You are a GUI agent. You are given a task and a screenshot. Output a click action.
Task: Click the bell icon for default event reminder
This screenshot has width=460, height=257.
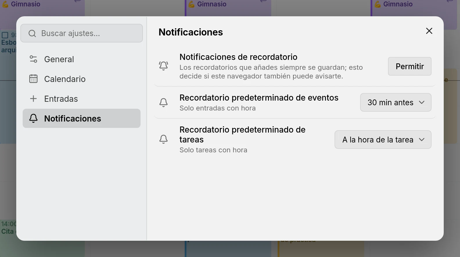click(163, 103)
